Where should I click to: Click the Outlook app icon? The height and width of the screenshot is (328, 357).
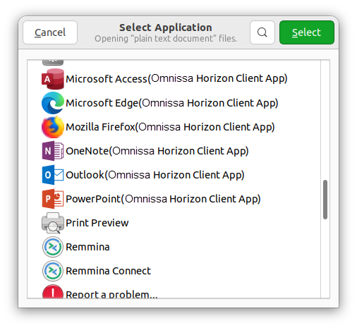coord(53,175)
